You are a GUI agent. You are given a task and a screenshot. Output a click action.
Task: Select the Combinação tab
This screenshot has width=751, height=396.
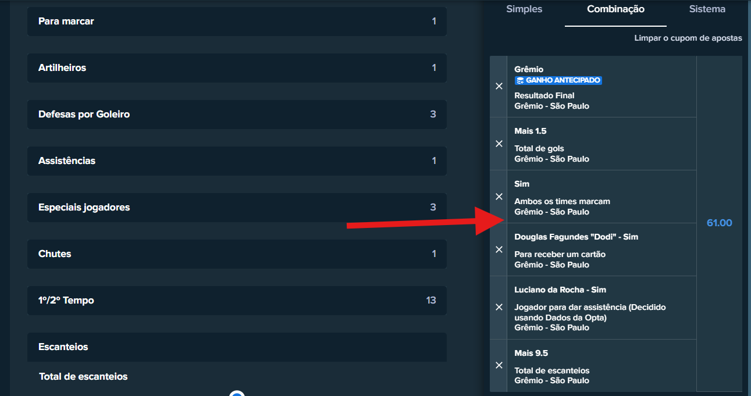[615, 9]
